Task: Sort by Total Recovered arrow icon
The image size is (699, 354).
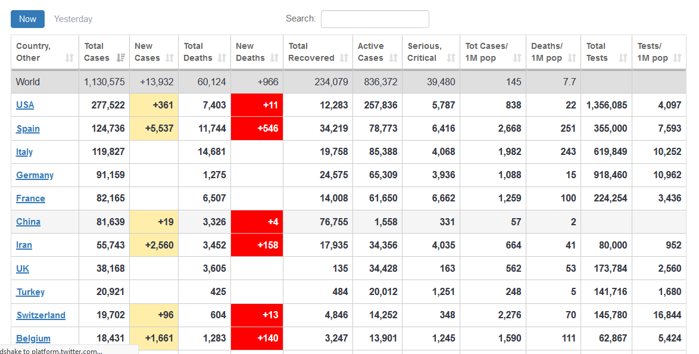Action: [x=344, y=58]
